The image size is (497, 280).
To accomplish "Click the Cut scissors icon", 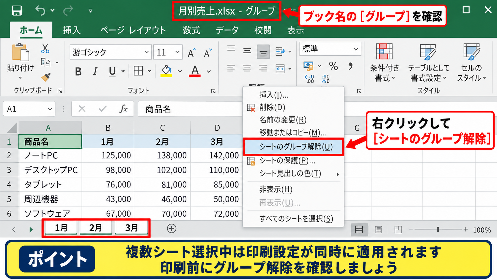I will click(x=45, y=48).
